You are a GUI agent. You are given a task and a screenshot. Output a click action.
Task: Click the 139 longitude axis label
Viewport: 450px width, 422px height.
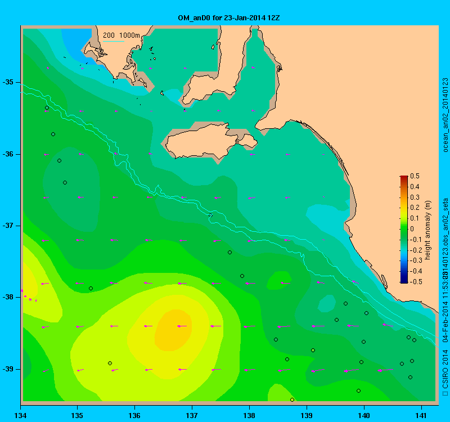coord(307,416)
